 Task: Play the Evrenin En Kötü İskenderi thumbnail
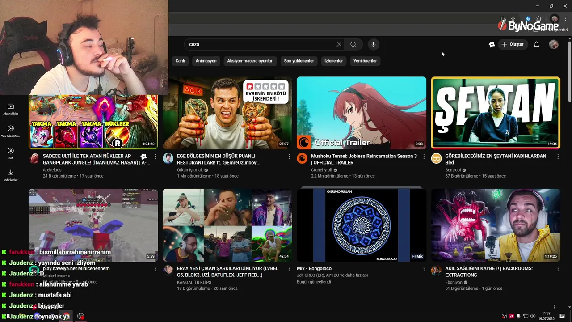click(x=227, y=113)
